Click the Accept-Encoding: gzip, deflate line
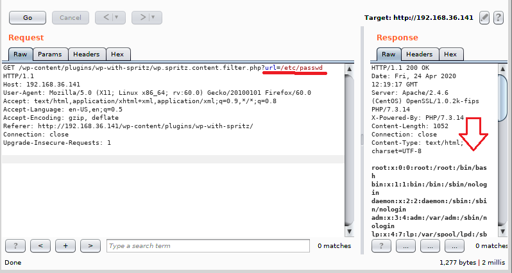512x273 pixels. (x=61, y=117)
